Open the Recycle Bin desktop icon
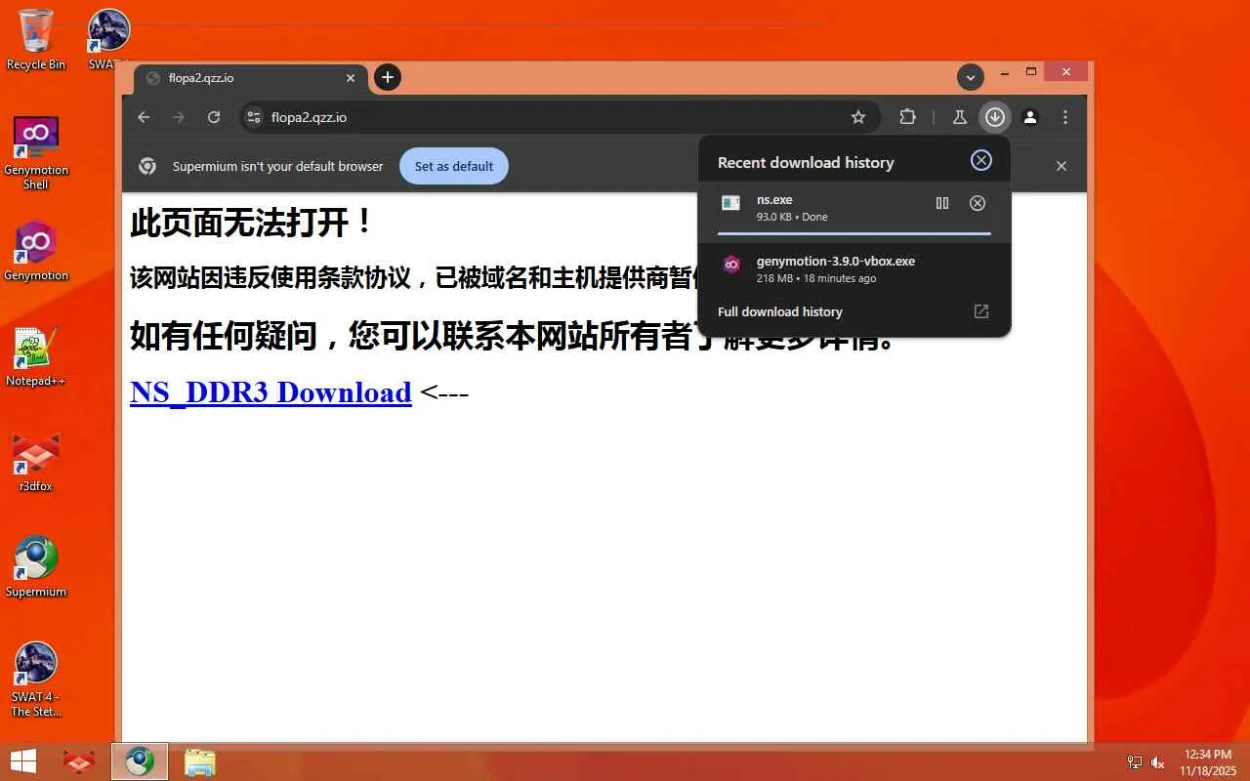 pyautogui.click(x=36, y=39)
